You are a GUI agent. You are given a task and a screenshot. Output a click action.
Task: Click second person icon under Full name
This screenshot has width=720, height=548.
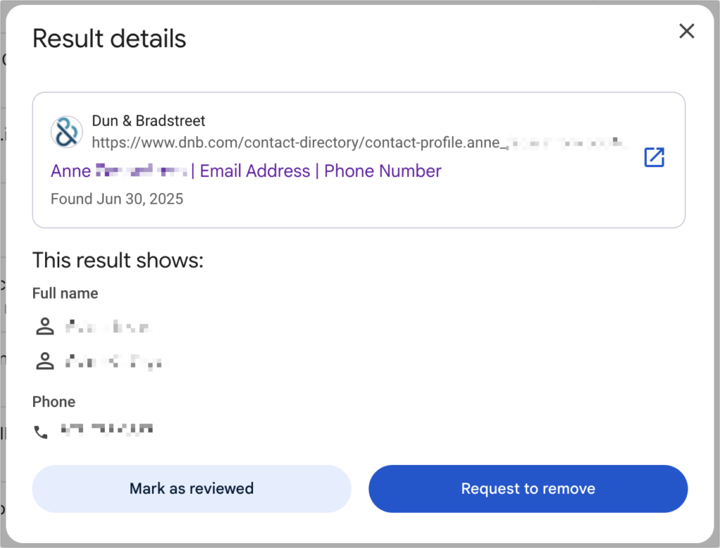(45, 362)
